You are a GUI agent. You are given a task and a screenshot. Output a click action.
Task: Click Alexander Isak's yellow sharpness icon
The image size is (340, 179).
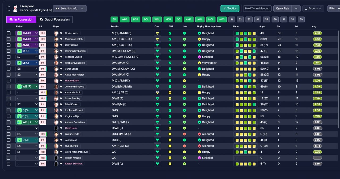coord(170,93)
